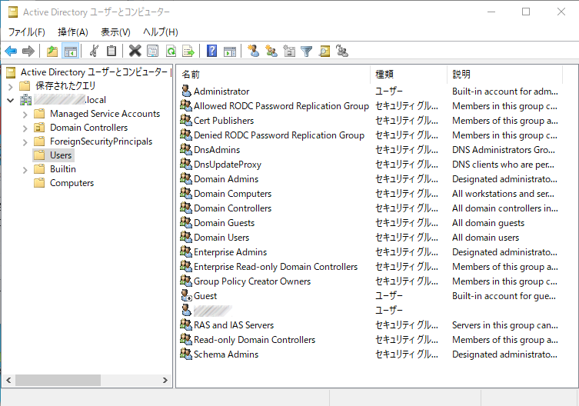Image resolution: width=579 pixels, height=406 pixels.
Task: Toggle the console tree pane icon
Action: (x=70, y=51)
